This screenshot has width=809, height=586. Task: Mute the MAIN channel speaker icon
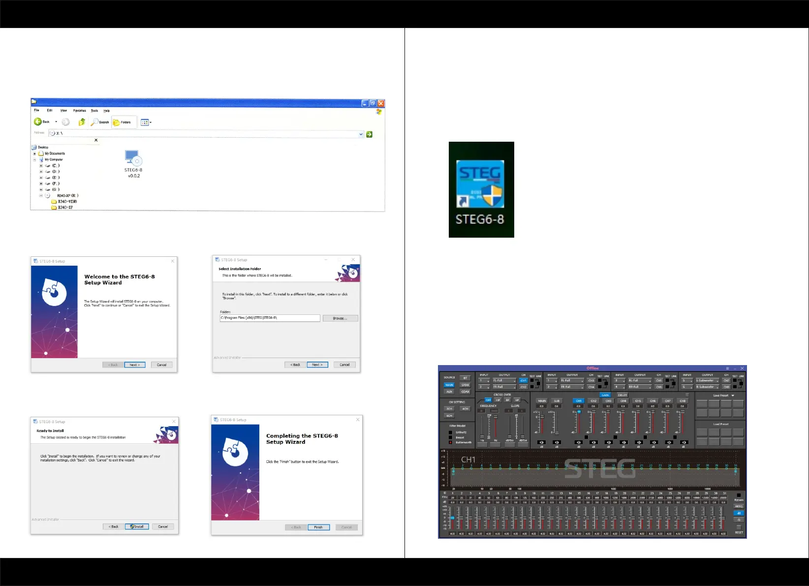[x=541, y=442]
